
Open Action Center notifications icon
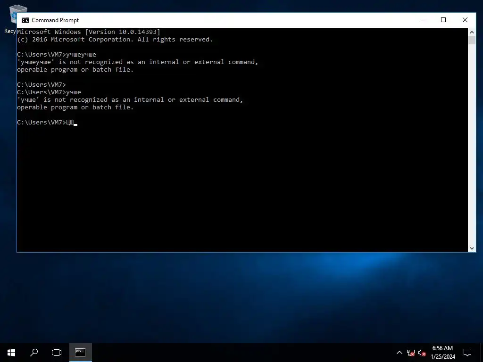[467, 353]
